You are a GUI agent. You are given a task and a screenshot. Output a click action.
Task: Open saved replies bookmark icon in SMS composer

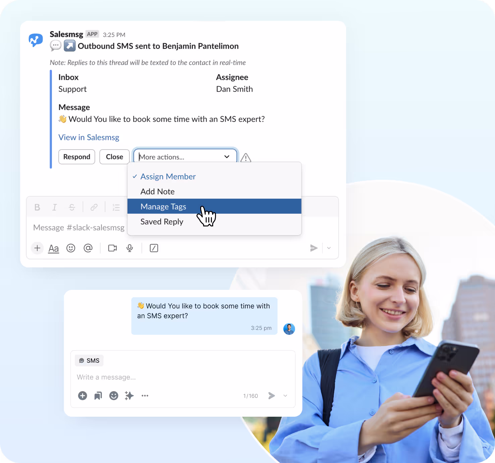click(x=98, y=396)
